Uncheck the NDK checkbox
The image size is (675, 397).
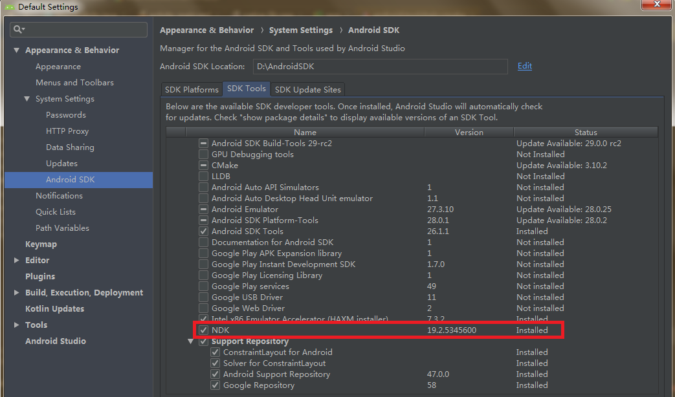pyautogui.click(x=204, y=330)
